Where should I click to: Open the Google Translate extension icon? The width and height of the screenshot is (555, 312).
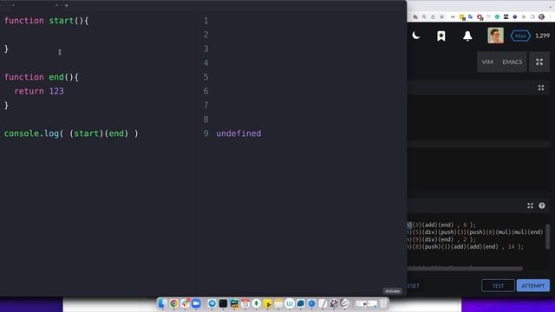[x=470, y=17]
